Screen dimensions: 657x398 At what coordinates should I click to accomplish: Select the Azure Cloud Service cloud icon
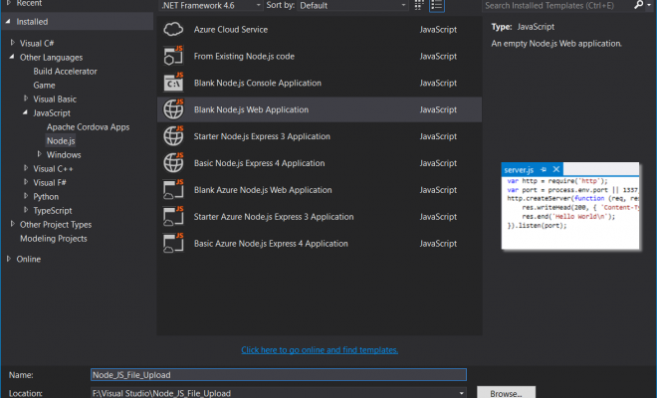point(173,29)
